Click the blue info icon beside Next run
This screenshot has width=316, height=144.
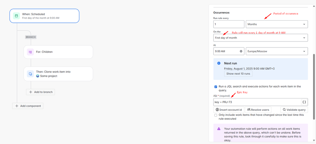[x=219, y=63]
